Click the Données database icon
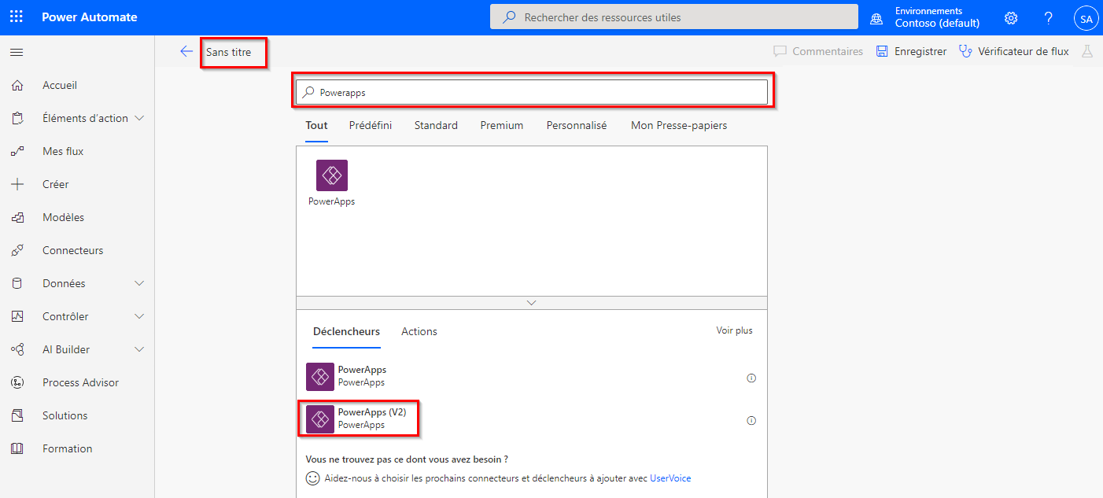1103x498 pixels. click(17, 283)
